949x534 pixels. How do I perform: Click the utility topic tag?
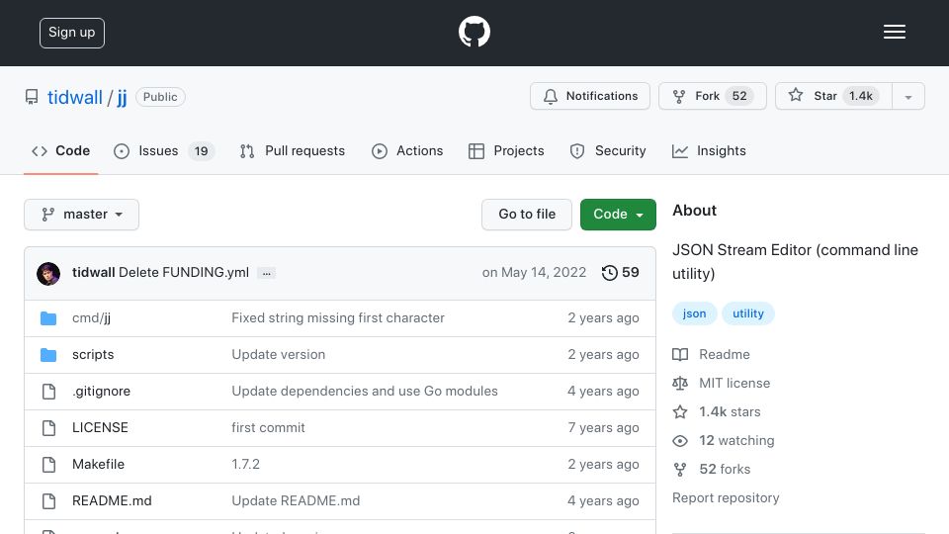point(748,313)
